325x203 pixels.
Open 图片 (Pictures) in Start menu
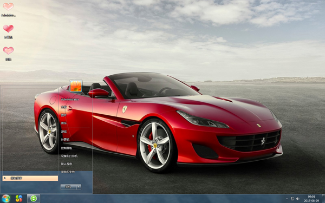coord(63,115)
